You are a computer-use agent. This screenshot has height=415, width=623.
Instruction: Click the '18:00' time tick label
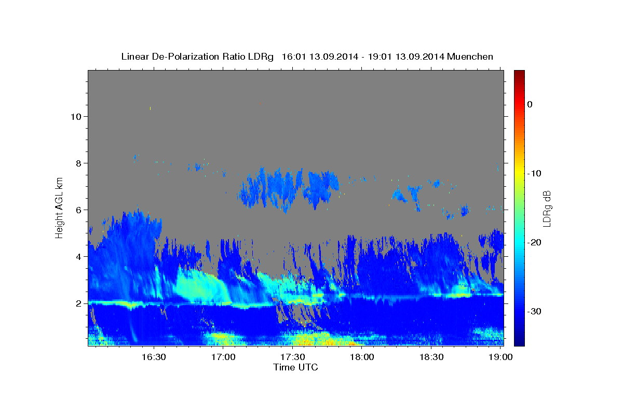tap(362, 357)
